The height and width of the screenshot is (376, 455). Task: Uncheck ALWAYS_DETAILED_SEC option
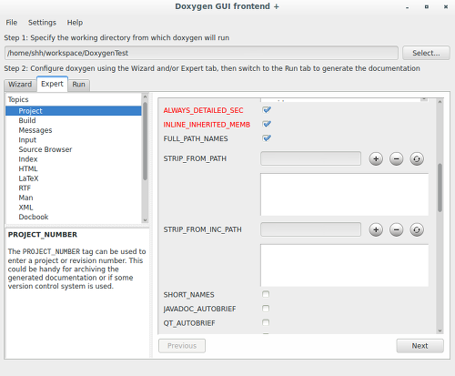click(267, 110)
